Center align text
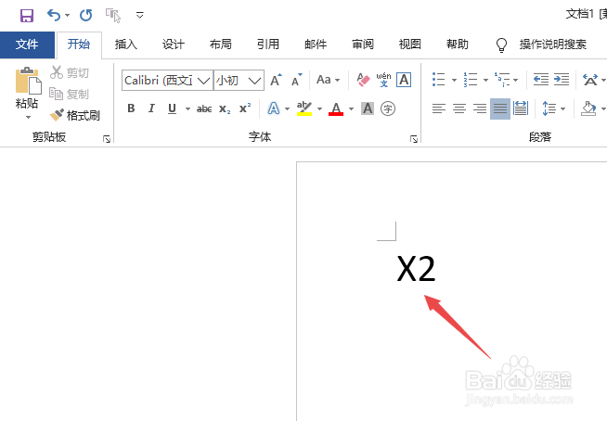This screenshot has width=607, height=421. (x=459, y=108)
